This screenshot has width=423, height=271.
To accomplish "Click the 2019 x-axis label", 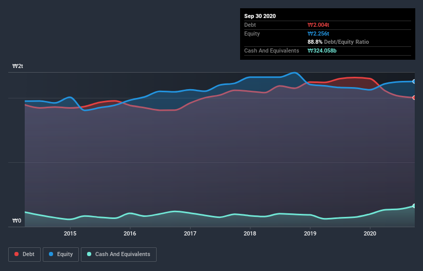I will (x=310, y=233).
